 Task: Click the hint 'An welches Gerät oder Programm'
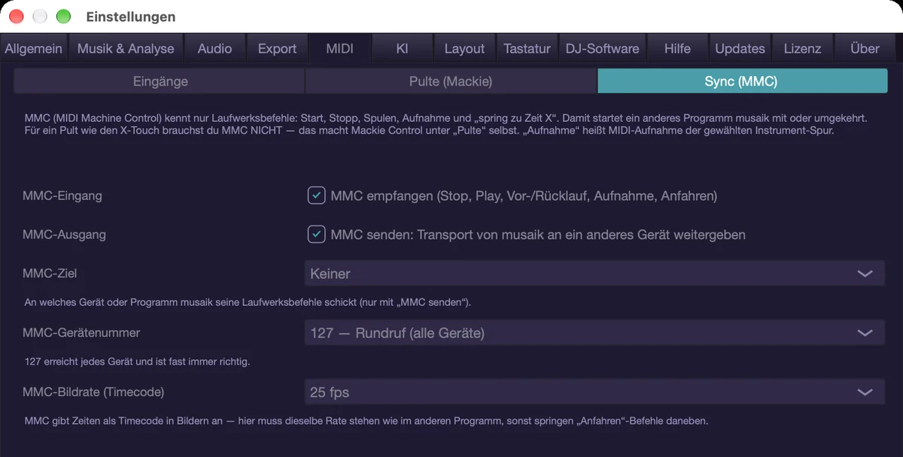click(248, 302)
